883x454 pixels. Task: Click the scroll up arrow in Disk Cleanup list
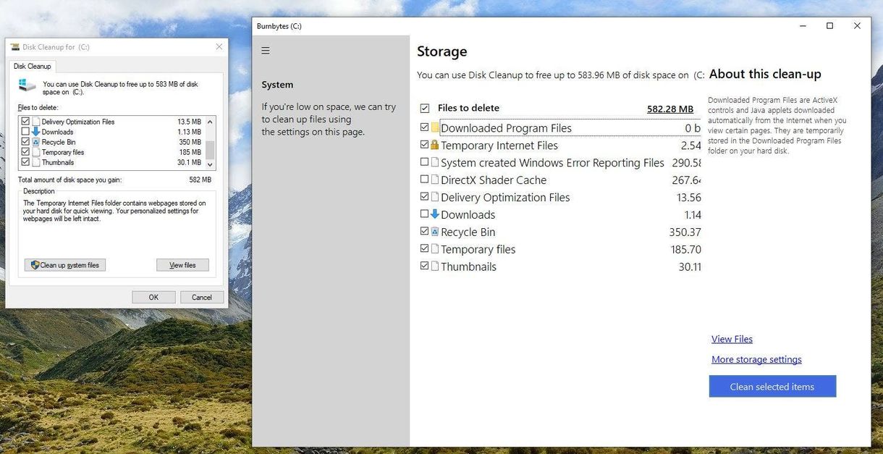coord(211,122)
